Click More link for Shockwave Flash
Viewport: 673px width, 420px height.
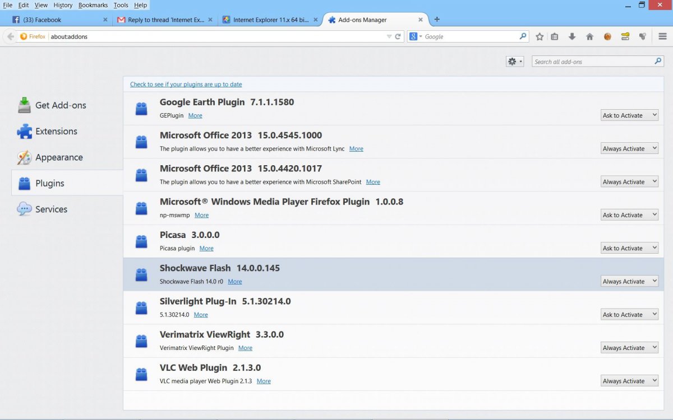pos(235,282)
